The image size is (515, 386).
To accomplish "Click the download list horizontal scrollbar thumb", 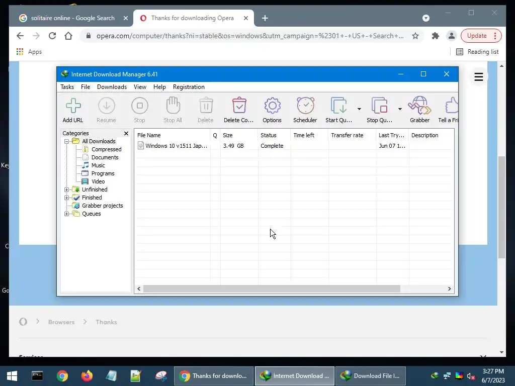I will 272,289.
